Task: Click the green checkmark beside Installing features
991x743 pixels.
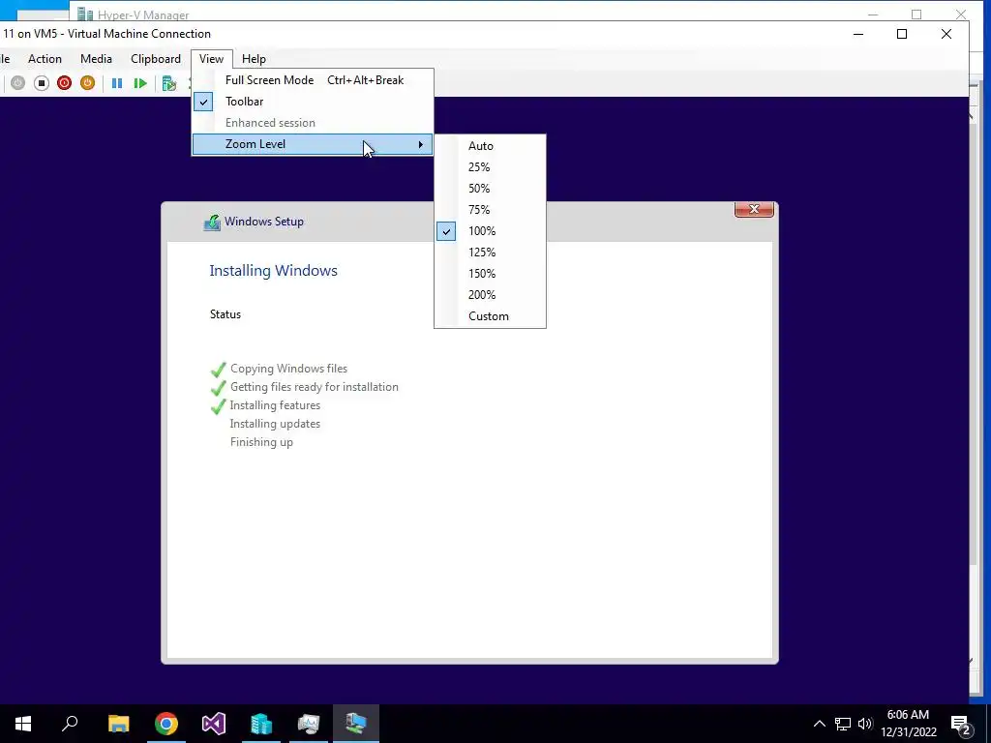Action: (218, 405)
